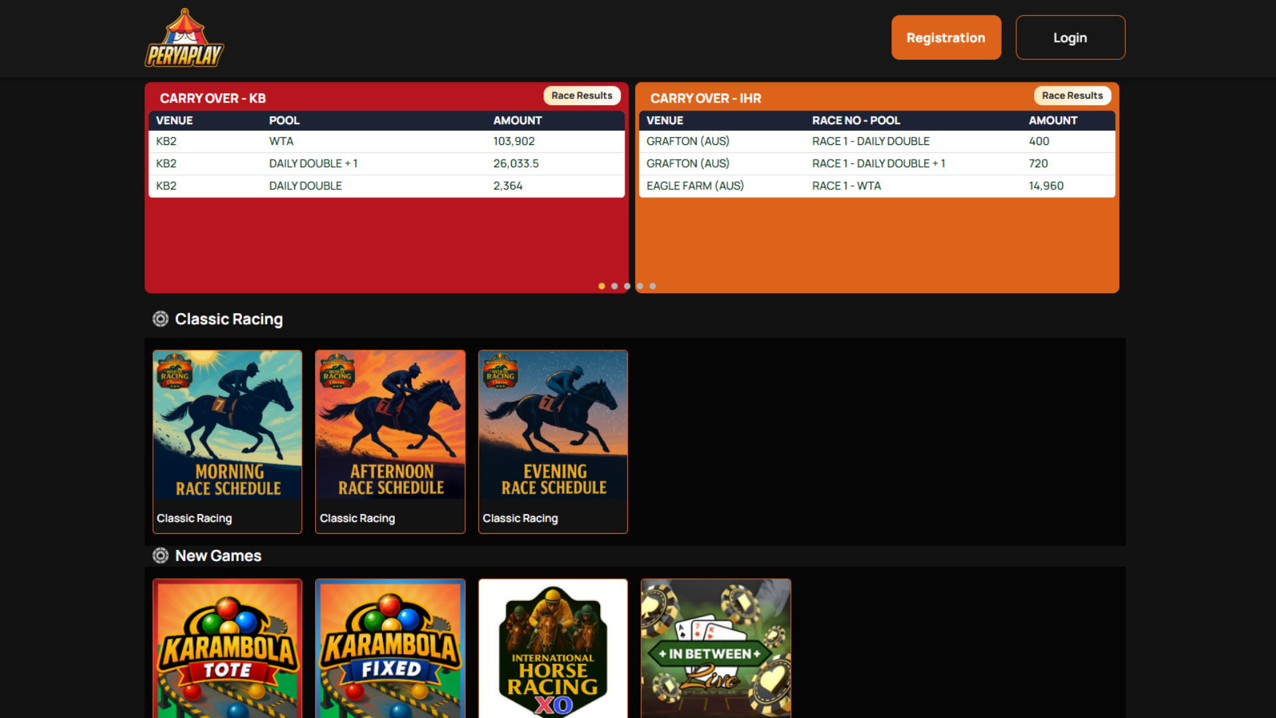Click the CARRY OVER - IHR title

[705, 98]
